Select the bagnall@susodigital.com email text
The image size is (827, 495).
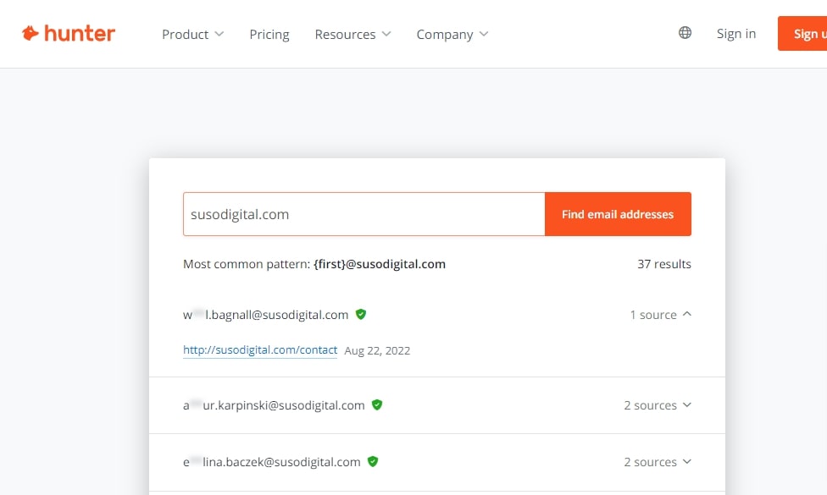tap(265, 315)
